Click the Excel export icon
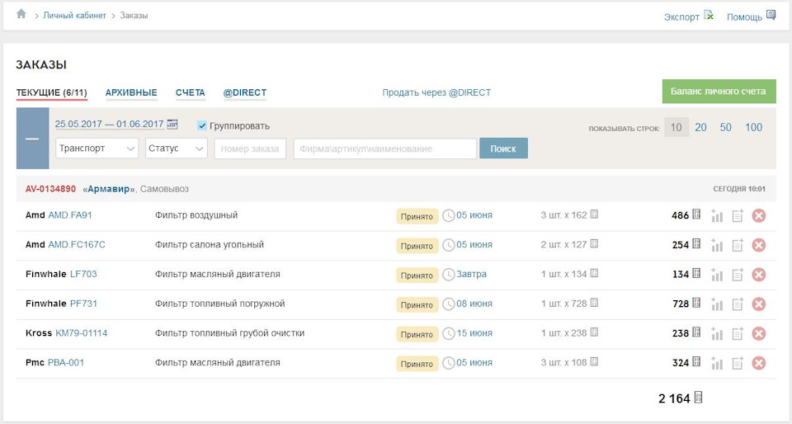Image resolution: width=792 pixels, height=424 pixels. point(709,16)
